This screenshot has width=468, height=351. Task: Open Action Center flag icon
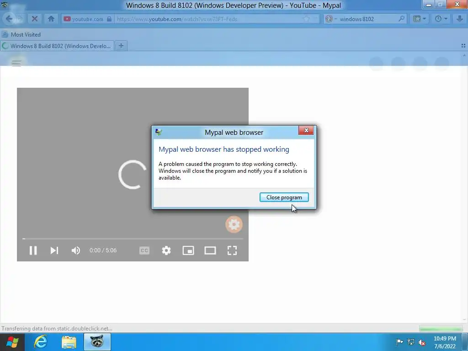[x=399, y=342]
